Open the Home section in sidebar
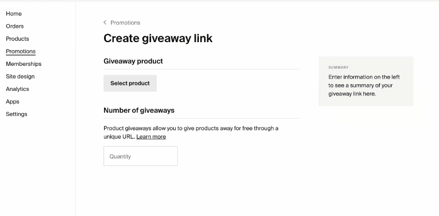Screen dimensions: 439x216 [14, 14]
